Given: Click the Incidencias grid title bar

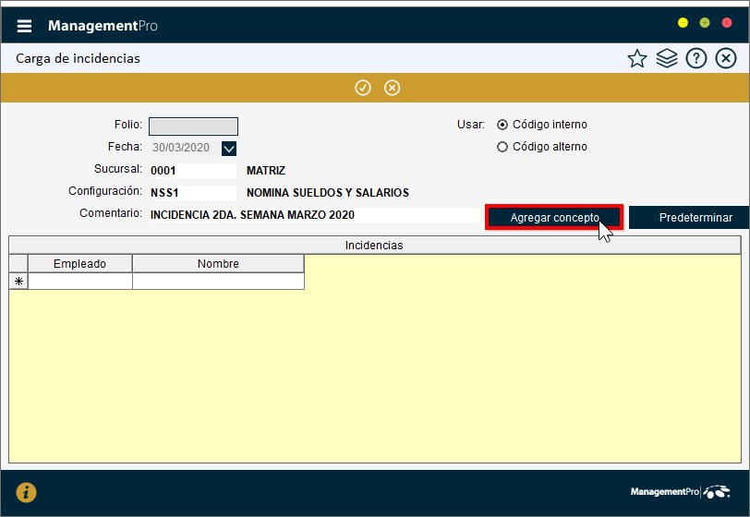Looking at the screenshot, I should pyautogui.click(x=374, y=246).
